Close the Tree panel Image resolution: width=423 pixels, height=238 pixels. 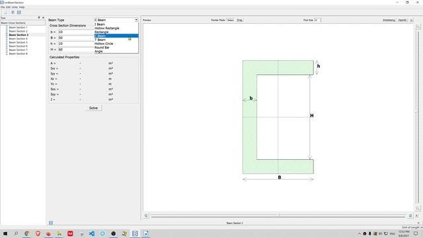[x=43, y=18]
